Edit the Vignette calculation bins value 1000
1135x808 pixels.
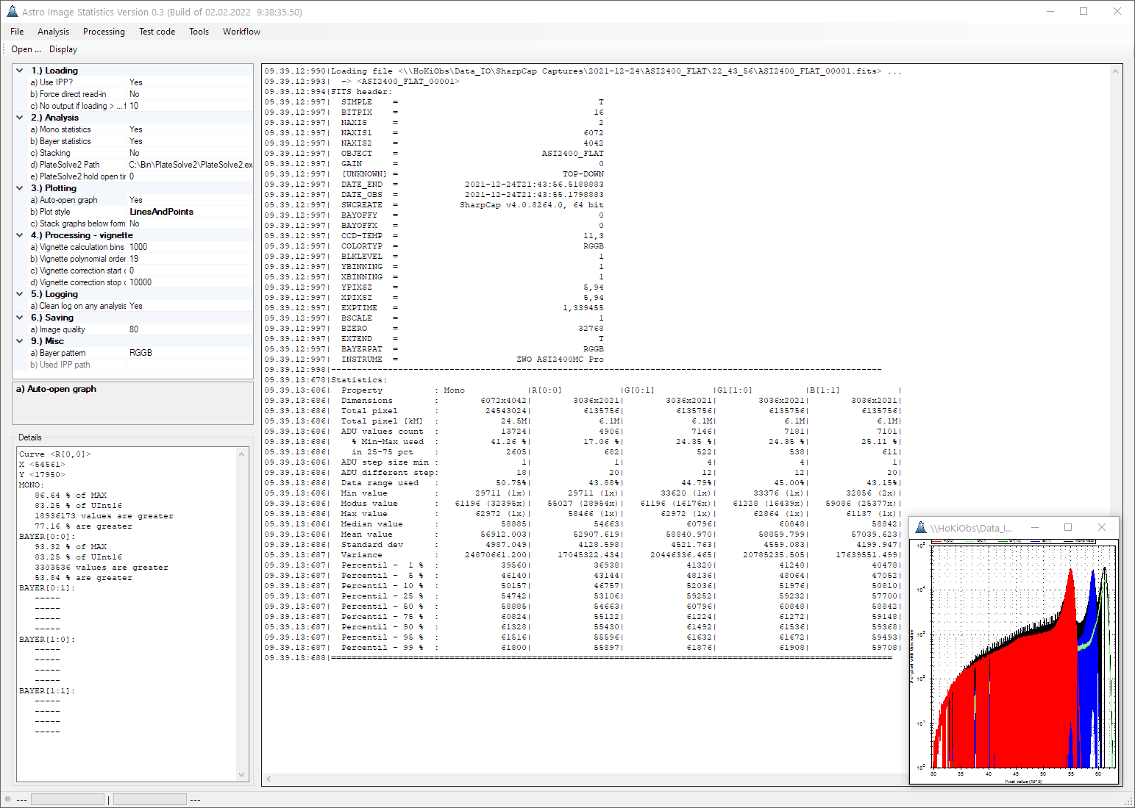click(x=190, y=247)
